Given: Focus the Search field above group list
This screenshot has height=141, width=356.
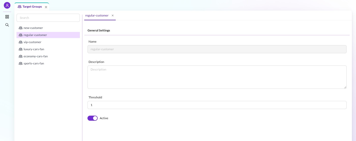Looking at the screenshot, I should (x=48, y=18).
